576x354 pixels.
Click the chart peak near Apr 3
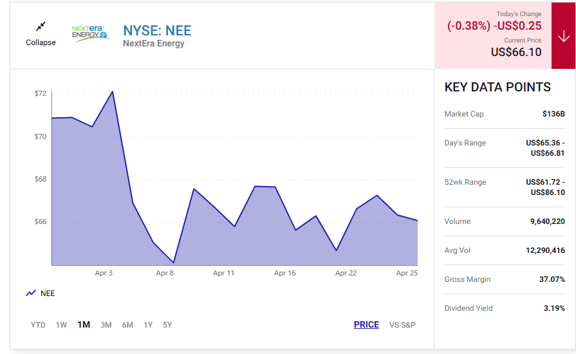(x=113, y=92)
